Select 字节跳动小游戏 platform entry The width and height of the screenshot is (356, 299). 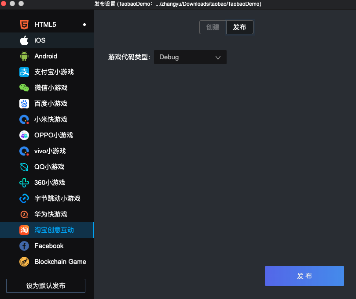point(57,198)
